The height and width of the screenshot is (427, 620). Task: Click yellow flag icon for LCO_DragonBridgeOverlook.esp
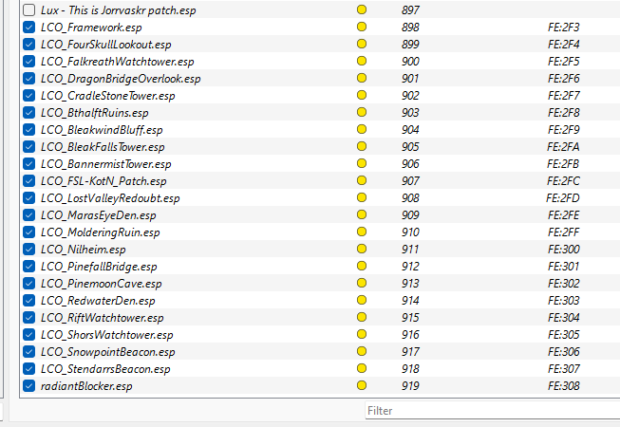click(x=362, y=78)
